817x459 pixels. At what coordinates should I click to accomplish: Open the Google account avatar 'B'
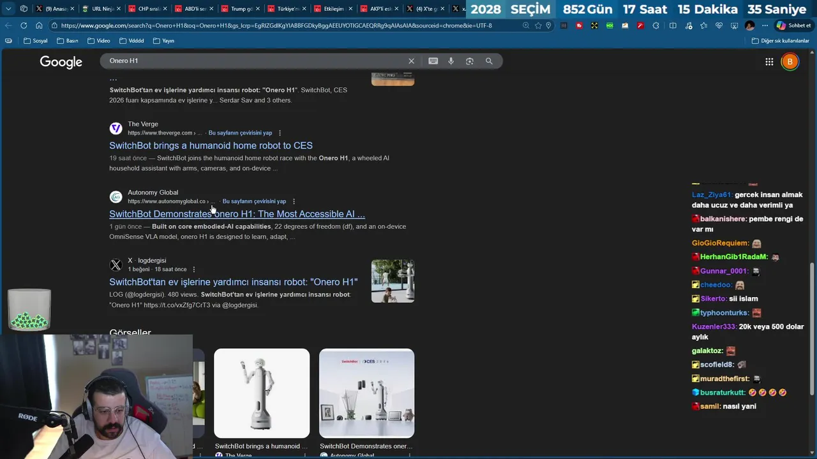(790, 62)
